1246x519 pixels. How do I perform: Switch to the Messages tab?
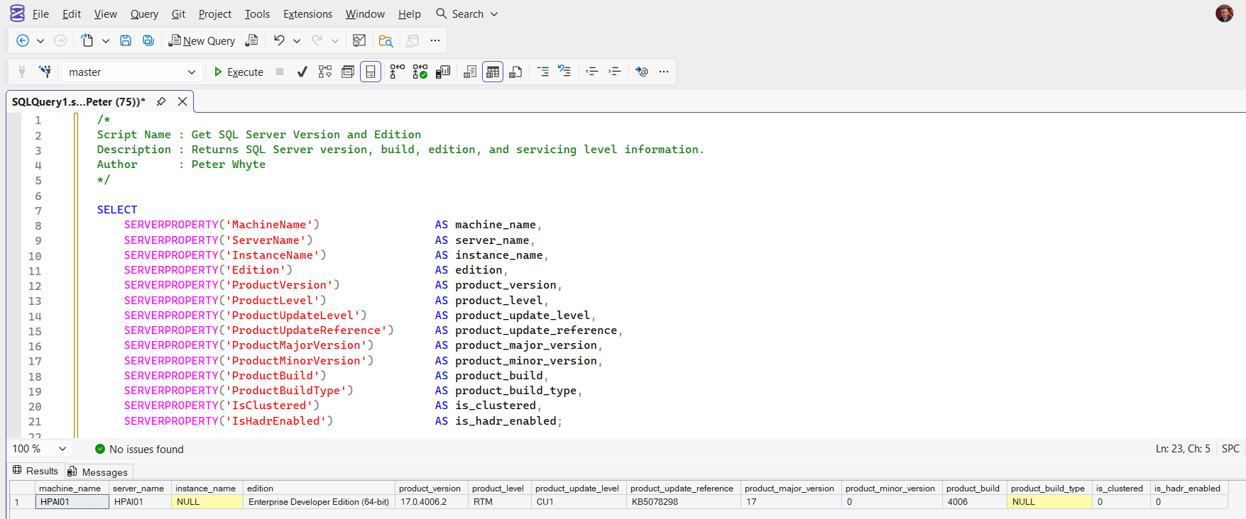coord(99,472)
